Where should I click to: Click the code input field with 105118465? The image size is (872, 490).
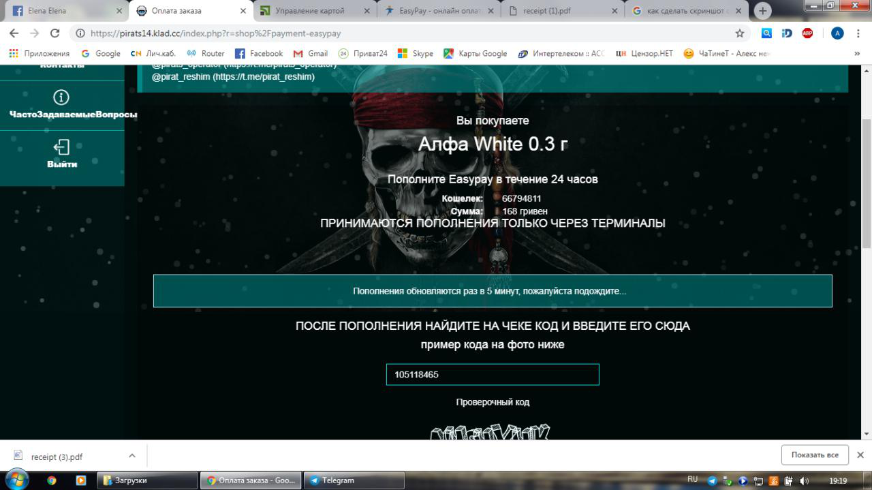[493, 375]
